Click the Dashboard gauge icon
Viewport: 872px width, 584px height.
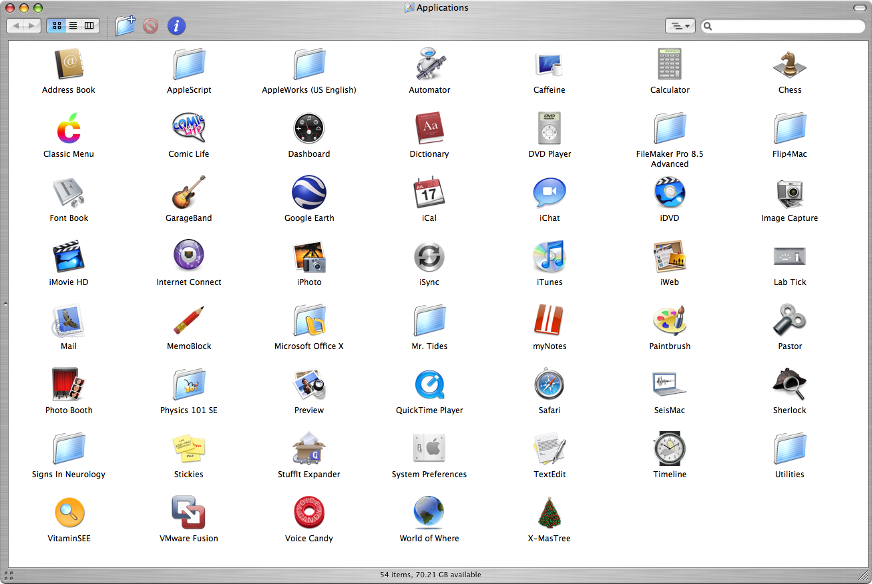(x=309, y=129)
